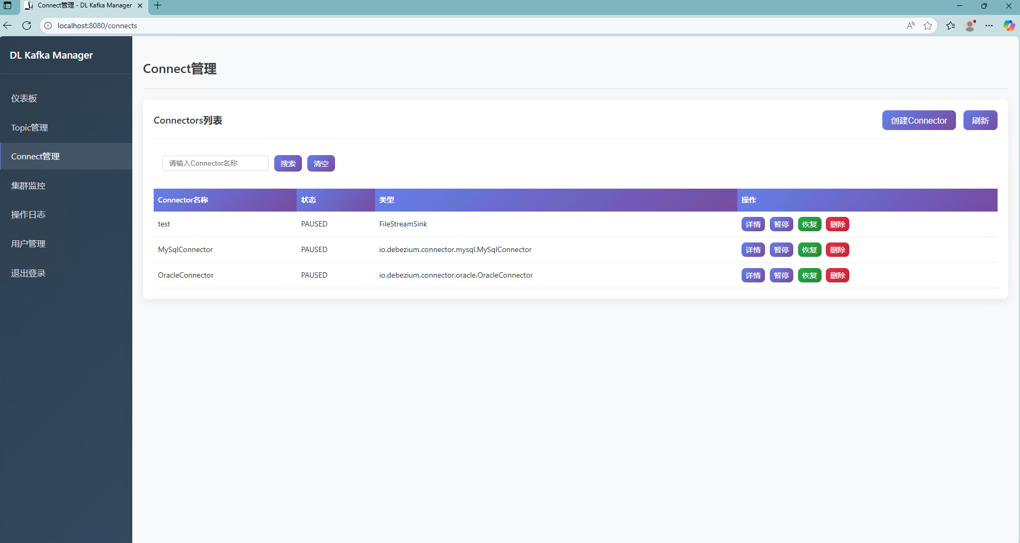Click 恢复 for OracleConnector

point(810,275)
